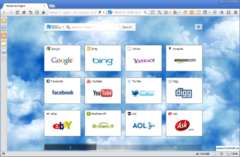Expand night mode dropdown arrow
The image size is (240, 157).
tap(209, 12)
